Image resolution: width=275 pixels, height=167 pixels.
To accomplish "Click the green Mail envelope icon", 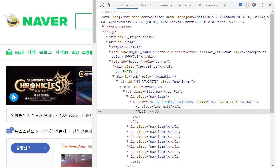I will 9,52.
